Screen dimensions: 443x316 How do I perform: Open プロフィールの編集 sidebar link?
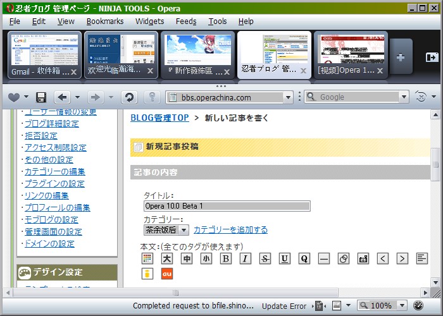click(x=58, y=208)
